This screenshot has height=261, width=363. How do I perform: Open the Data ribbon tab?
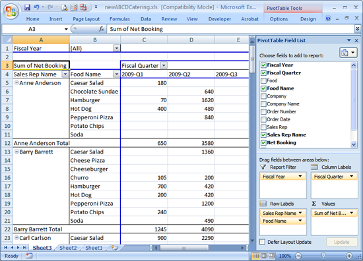(146, 19)
